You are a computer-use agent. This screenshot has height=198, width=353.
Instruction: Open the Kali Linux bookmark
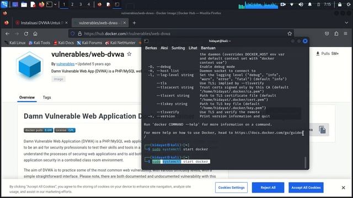coord(15,43)
